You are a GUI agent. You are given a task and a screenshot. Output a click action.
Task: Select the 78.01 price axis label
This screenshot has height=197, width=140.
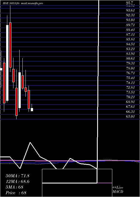tap(130, 68)
